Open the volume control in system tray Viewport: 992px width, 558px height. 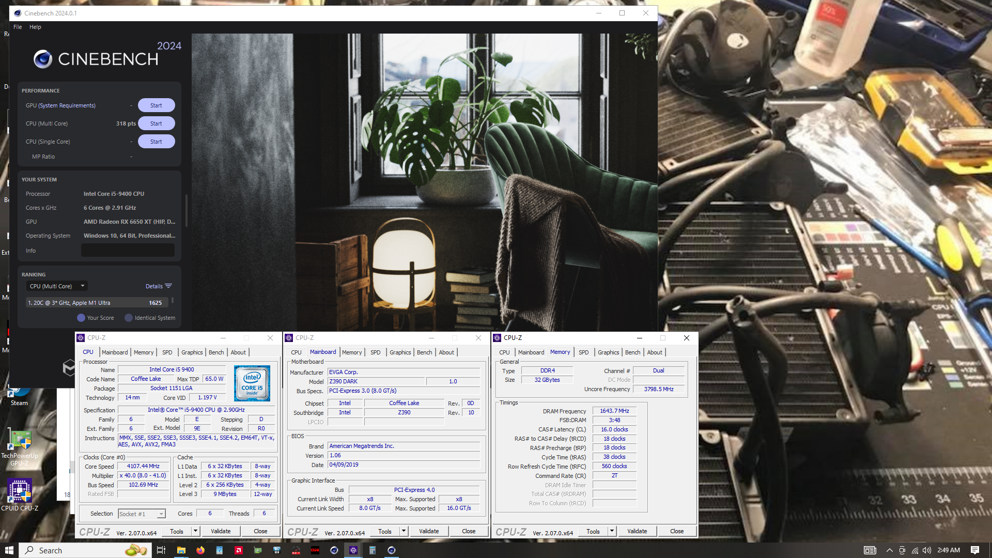tap(927, 550)
